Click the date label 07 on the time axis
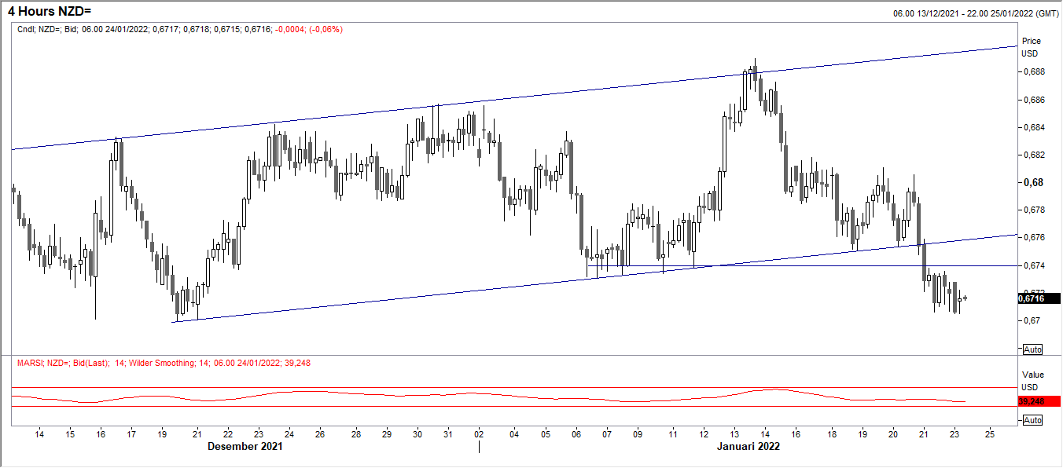Viewport: 1063px width, 468px height. click(x=606, y=433)
